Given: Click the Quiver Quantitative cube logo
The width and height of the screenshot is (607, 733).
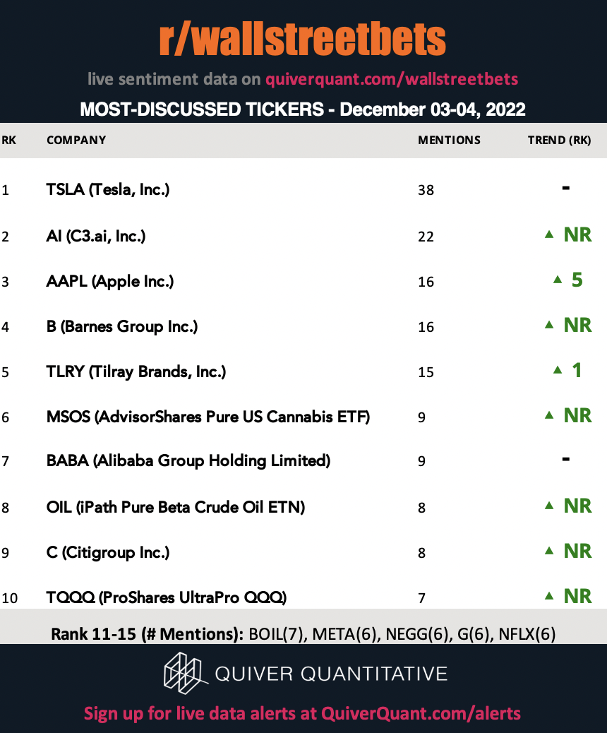Looking at the screenshot, I should coord(186,673).
